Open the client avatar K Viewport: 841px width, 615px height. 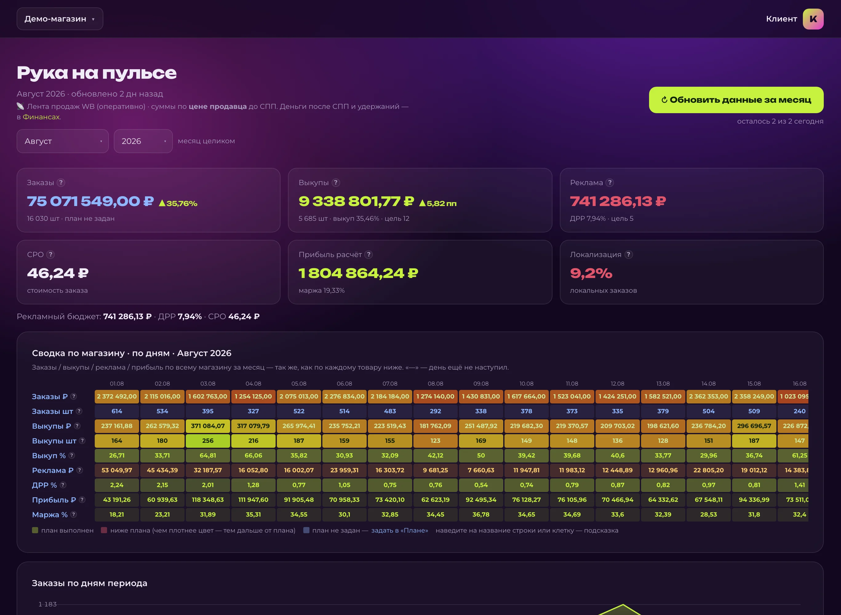point(813,19)
